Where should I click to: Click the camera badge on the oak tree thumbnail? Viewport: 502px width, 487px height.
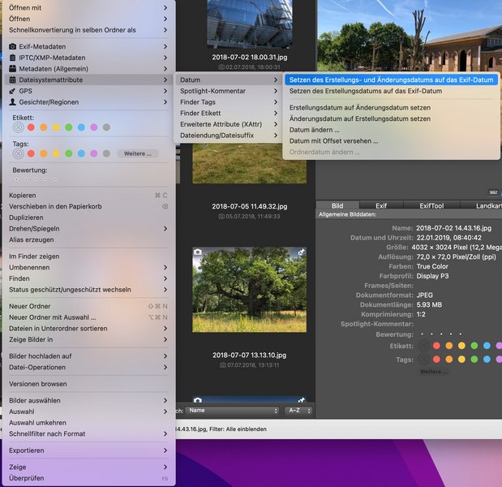197,253
